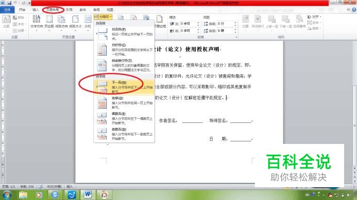This screenshot has height=200, width=357.
Task: Click 中文(中国) language indicator
Action: click(x=54, y=187)
